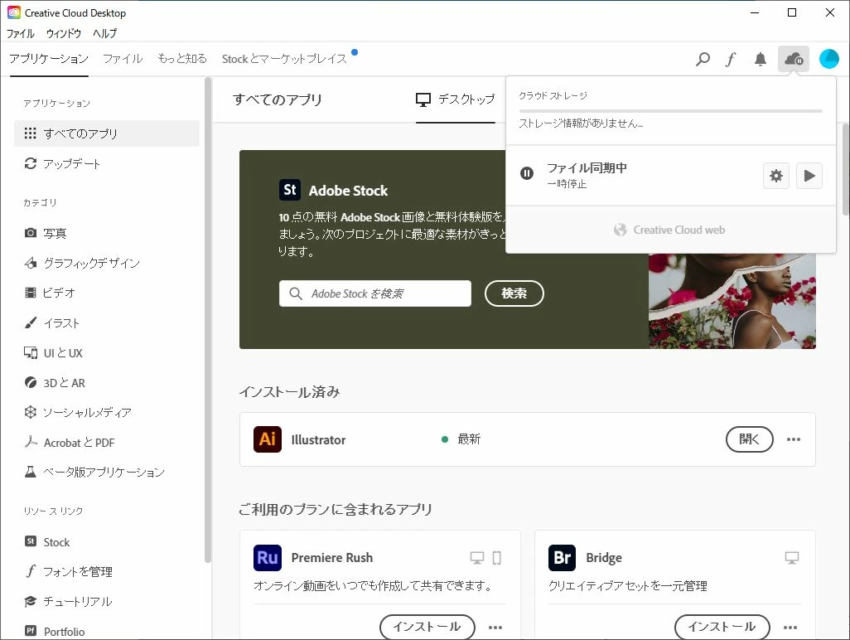
Task: Click the cloud storage usage bar
Action: tap(670, 110)
